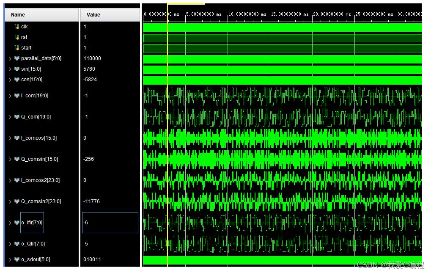Click the o_sdout[5:0] bus icon
This screenshot has height=273, width=431.
click(x=17, y=259)
